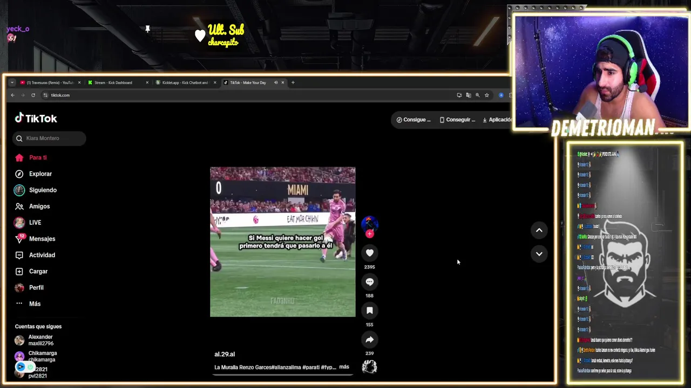
Task: Save video with bookmark icon
Action: (370, 310)
